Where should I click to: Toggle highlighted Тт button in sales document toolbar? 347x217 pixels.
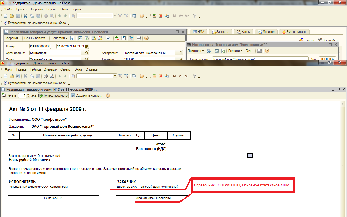tap(131, 38)
